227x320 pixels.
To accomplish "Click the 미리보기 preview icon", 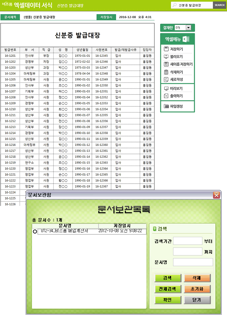I will [166, 88].
